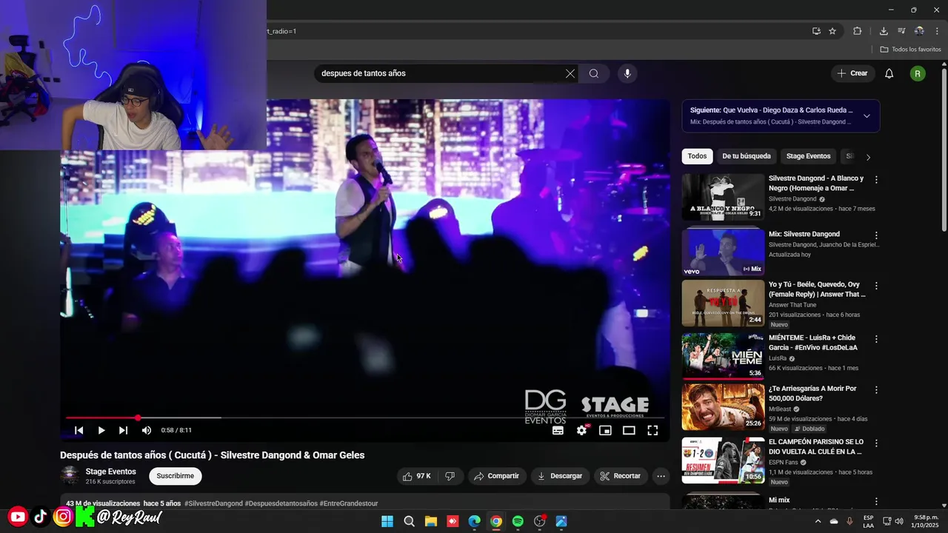Select the De tu búsqueda chip

coord(747,156)
